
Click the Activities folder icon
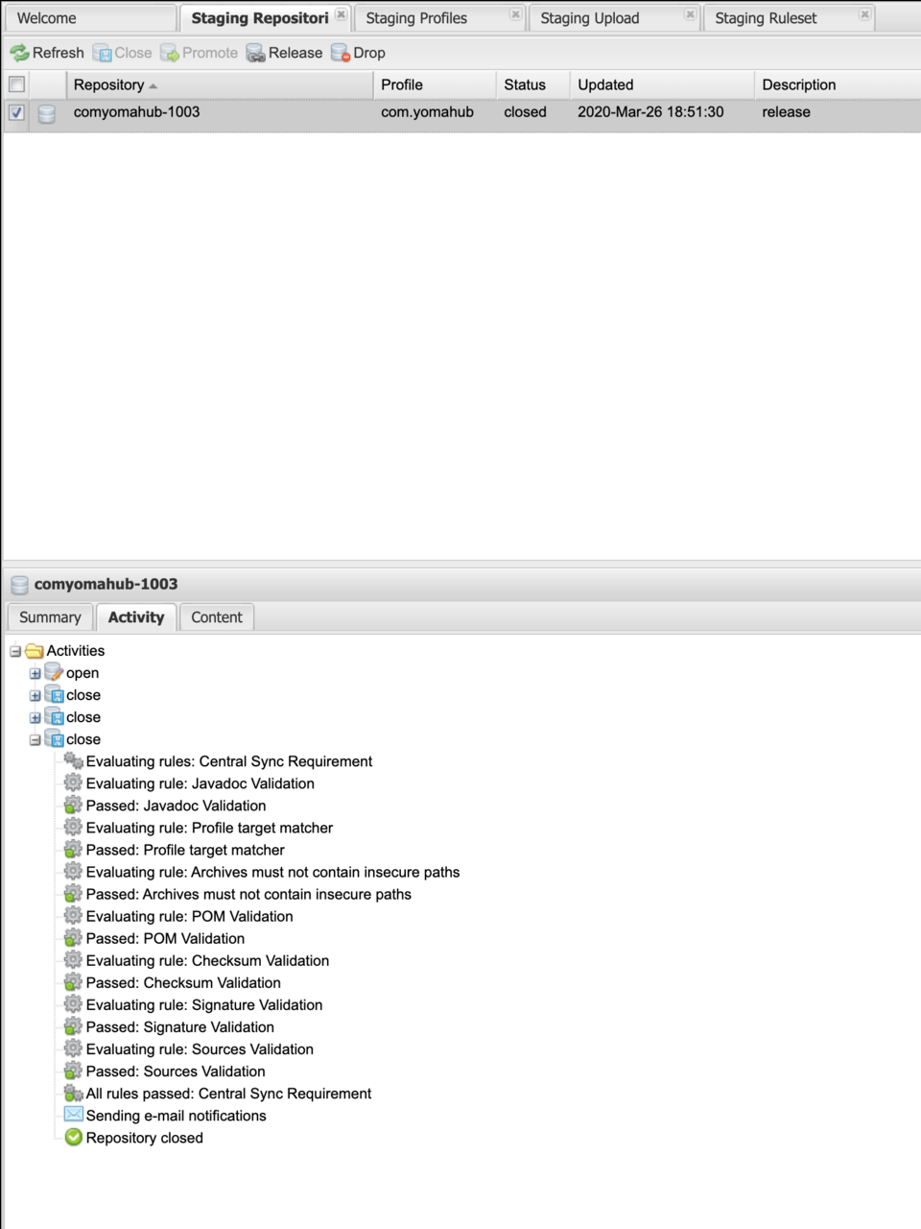(35, 651)
